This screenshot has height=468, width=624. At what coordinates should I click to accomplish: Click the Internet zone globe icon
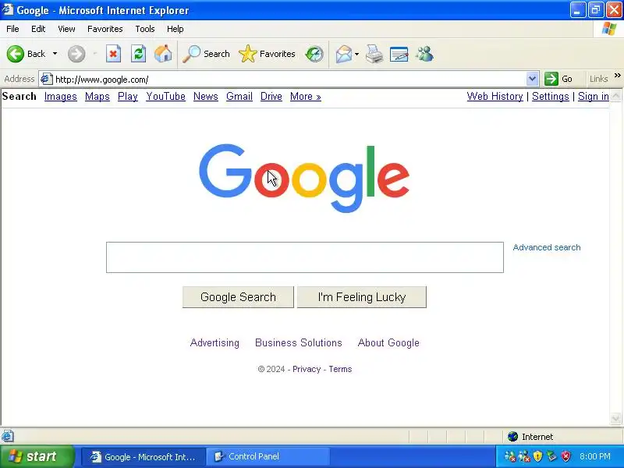(512, 437)
